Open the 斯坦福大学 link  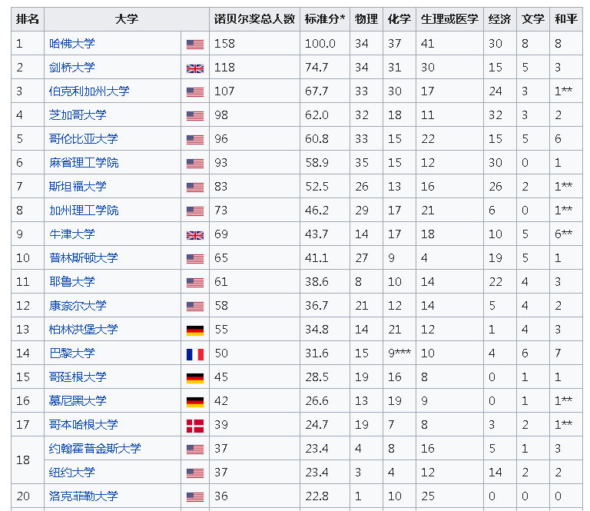(x=78, y=186)
